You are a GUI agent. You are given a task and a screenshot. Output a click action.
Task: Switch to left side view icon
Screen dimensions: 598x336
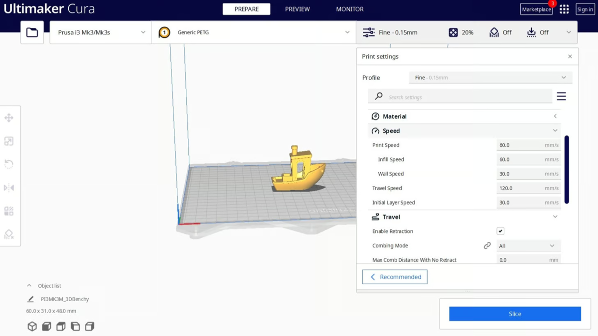tap(75, 327)
